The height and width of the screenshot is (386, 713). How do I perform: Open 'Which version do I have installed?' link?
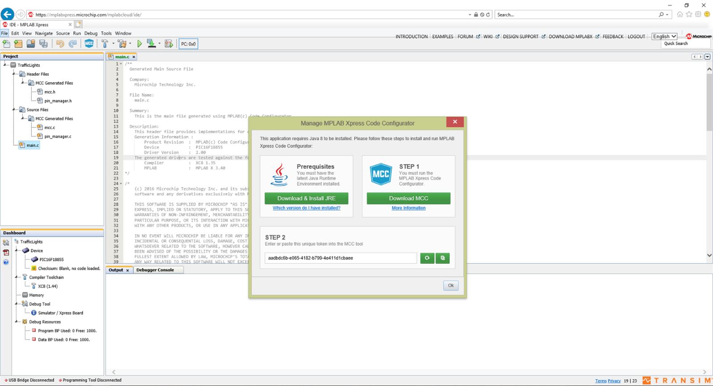click(x=307, y=208)
